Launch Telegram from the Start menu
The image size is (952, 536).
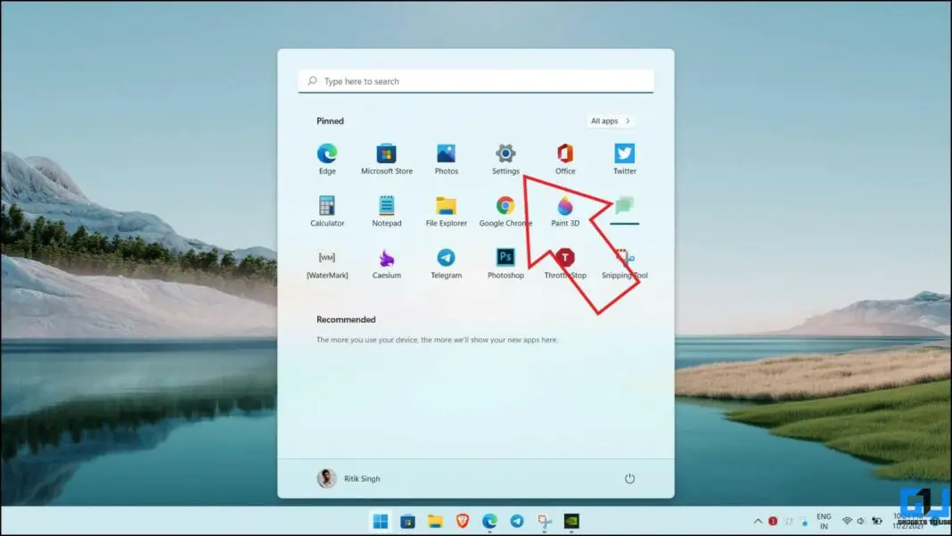pos(446,260)
